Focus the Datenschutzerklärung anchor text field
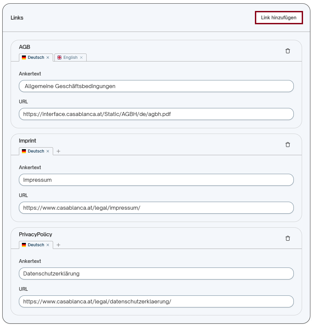Screen dimensions: 312x326 (156, 273)
